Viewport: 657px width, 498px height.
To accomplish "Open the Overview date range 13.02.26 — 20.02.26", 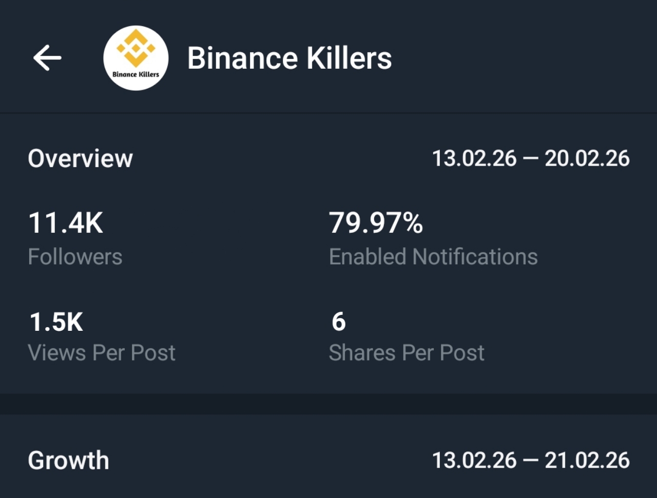I will coord(531,158).
